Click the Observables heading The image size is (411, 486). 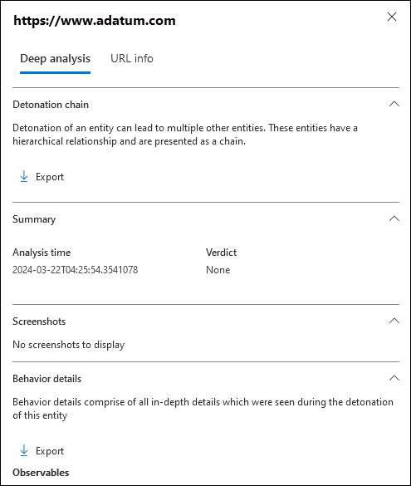point(41,473)
